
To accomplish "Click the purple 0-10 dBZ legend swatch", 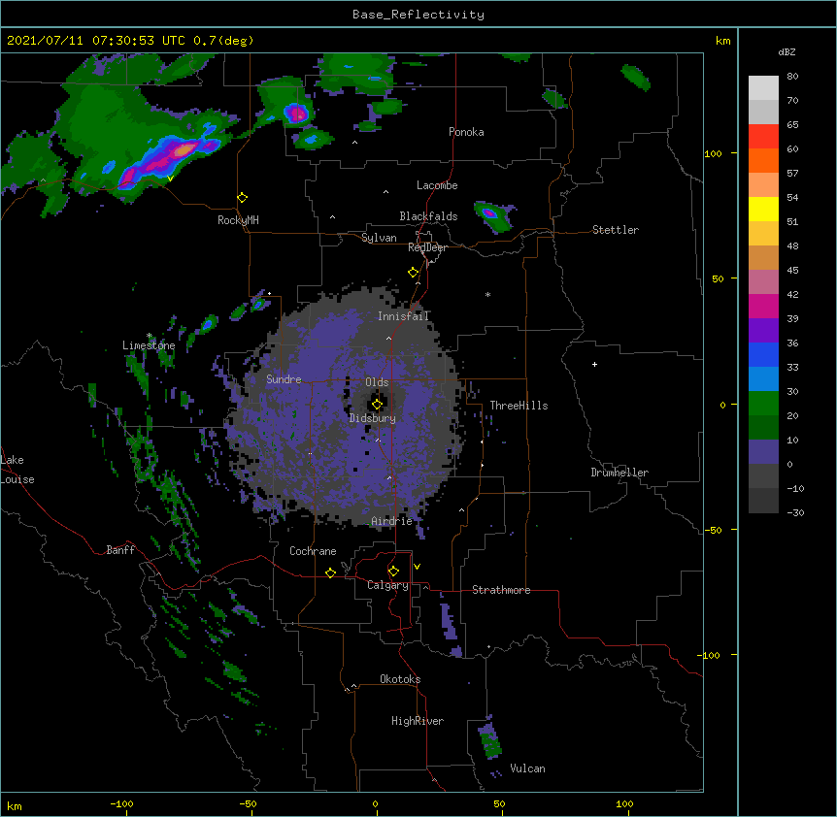I will (x=763, y=452).
